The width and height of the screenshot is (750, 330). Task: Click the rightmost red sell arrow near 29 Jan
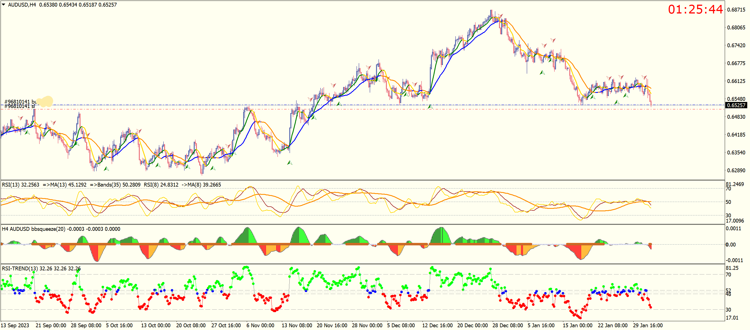644,77
